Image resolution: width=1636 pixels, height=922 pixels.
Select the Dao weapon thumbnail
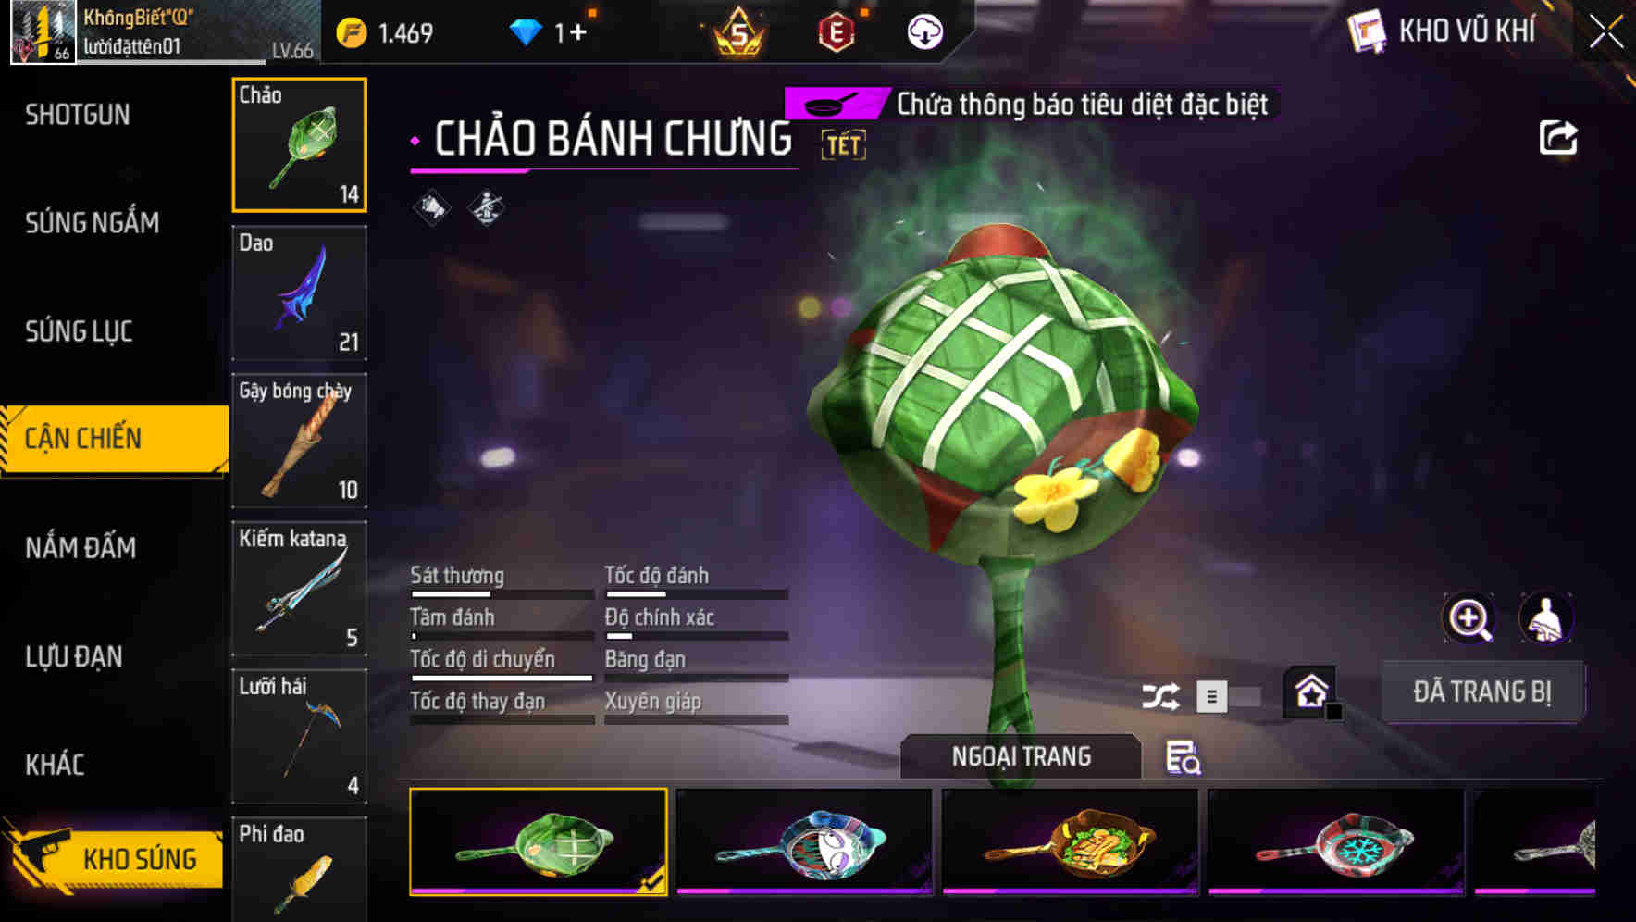(299, 293)
